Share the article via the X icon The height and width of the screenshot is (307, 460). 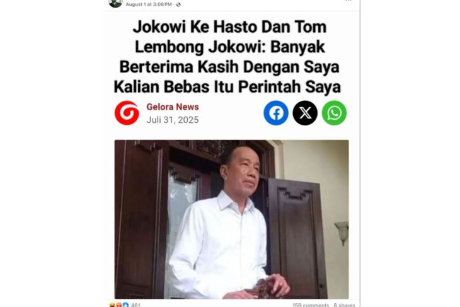tap(305, 113)
